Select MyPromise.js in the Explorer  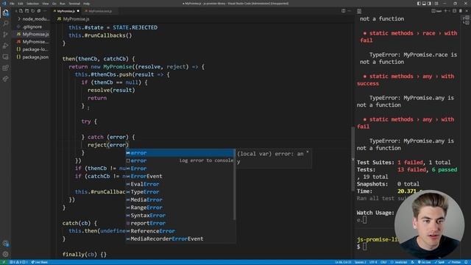tap(33, 34)
